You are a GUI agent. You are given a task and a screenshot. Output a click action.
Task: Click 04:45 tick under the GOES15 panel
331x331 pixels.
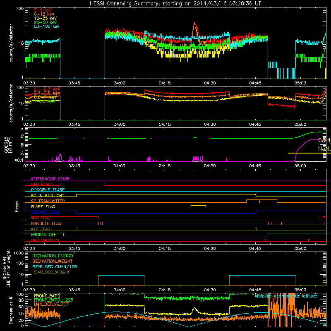coord(255,166)
